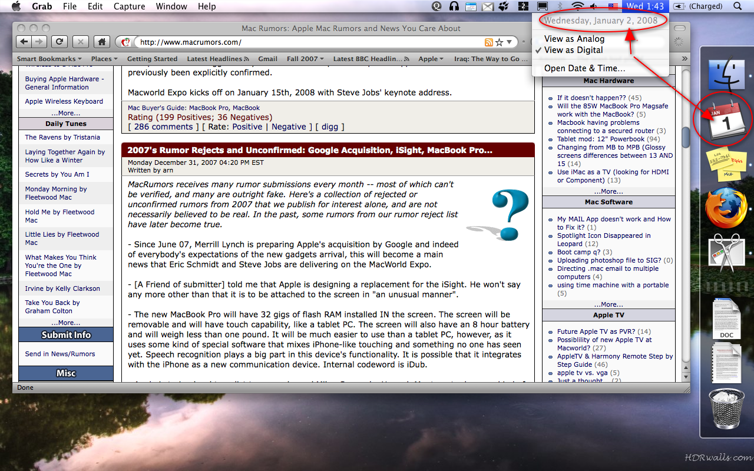Go back to the previous page

click(24, 42)
